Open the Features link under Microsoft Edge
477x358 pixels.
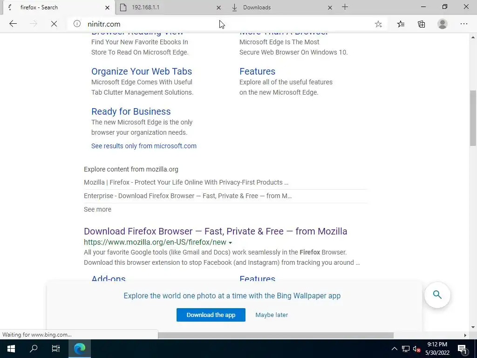[x=257, y=71]
